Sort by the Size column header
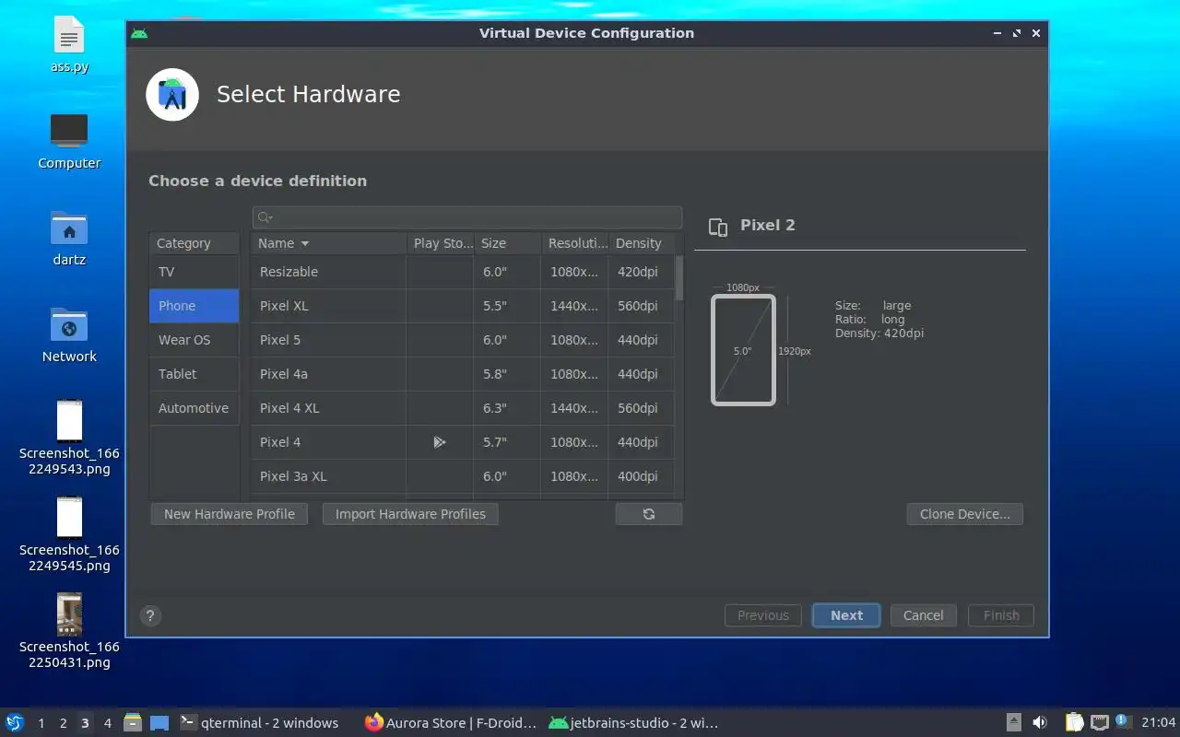The height and width of the screenshot is (737, 1180). (x=508, y=243)
